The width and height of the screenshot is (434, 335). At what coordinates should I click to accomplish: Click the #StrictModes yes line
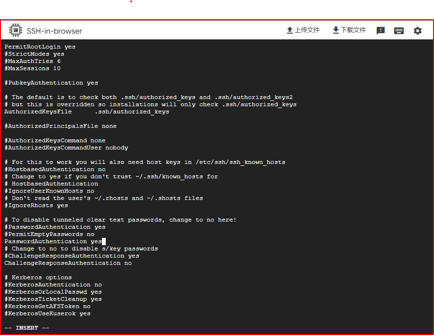[34, 54]
